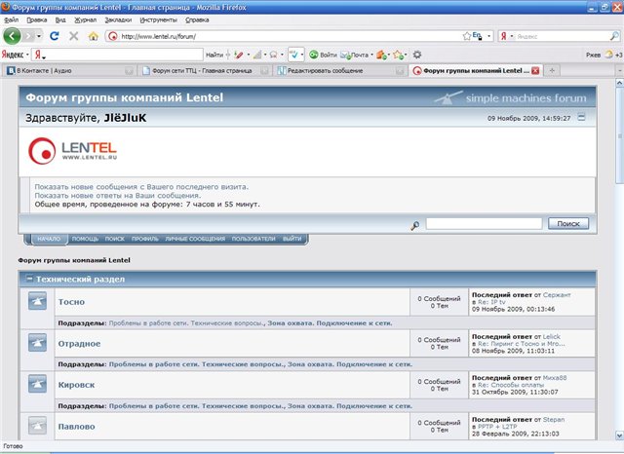Image resolution: width=624 pixels, height=454 pixels.
Task: Open Почта mail button on Yandex Bar
Action: [355, 55]
